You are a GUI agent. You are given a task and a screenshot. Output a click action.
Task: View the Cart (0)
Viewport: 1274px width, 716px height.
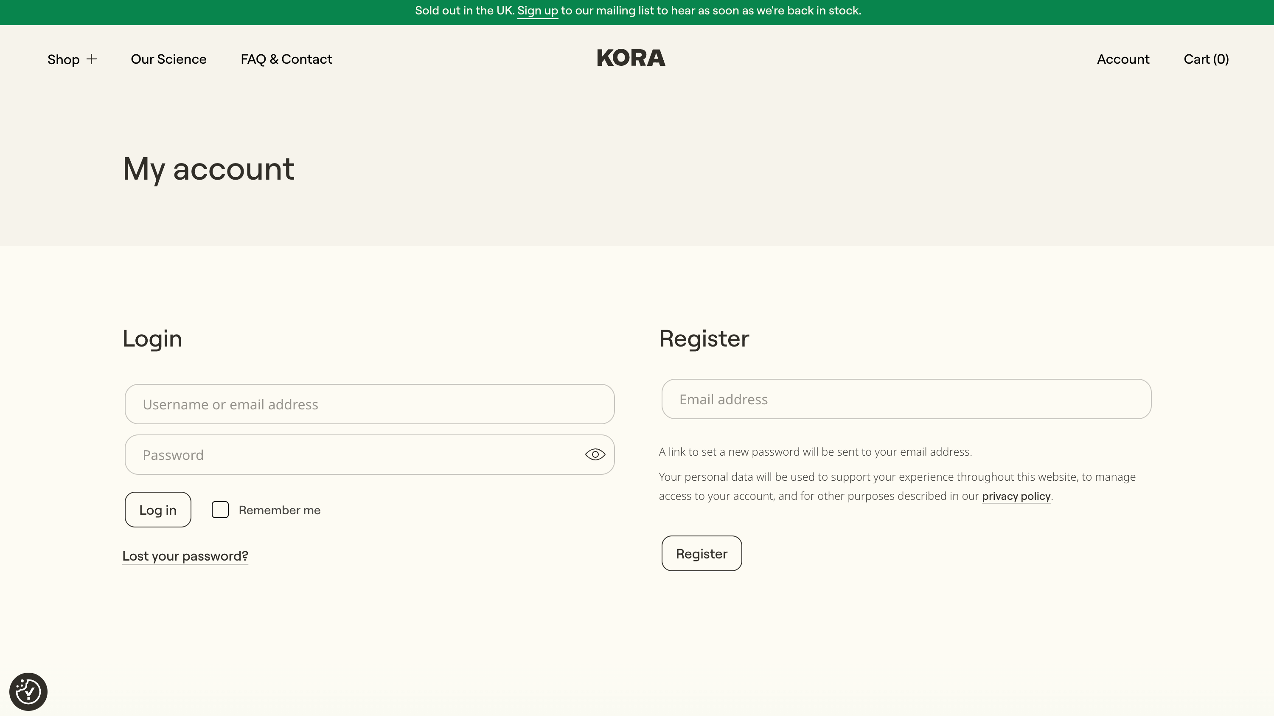(x=1206, y=59)
